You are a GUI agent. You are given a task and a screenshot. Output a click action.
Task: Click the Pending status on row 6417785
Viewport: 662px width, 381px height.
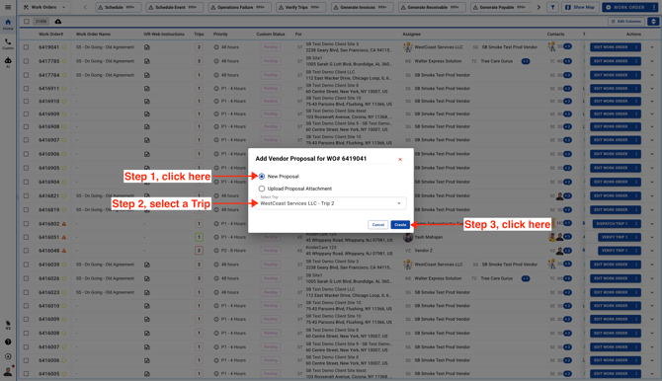pyautogui.click(x=271, y=61)
